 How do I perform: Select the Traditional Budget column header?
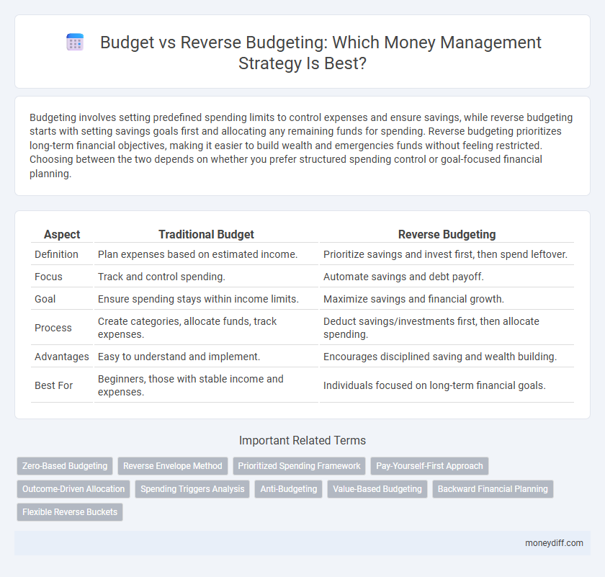coord(206,234)
